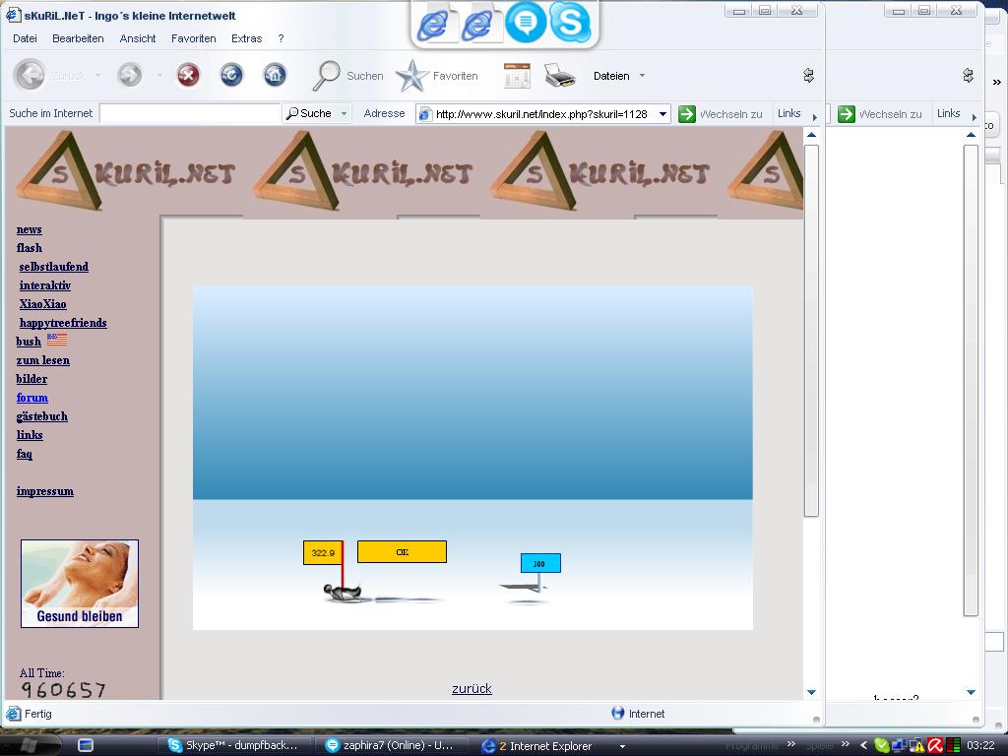Click the gästebuch link in sidebar
Image resolution: width=1008 pixels, height=756 pixels.
click(x=41, y=416)
